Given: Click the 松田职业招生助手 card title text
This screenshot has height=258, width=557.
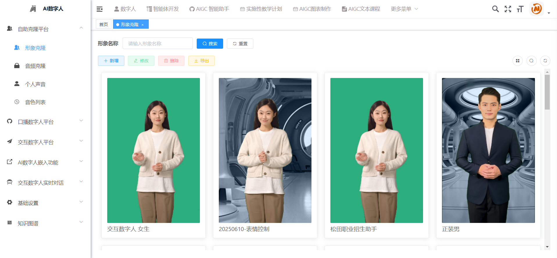Looking at the screenshot, I should click(x=354, y=229).
